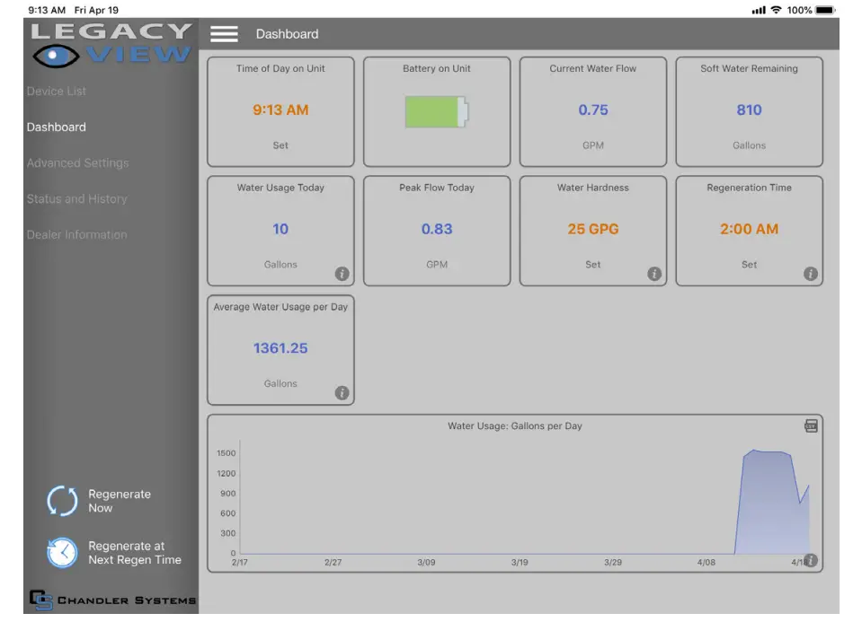Click the Fri Apr 19 date in status bar
Screen dimensions: 853x622
96,10
